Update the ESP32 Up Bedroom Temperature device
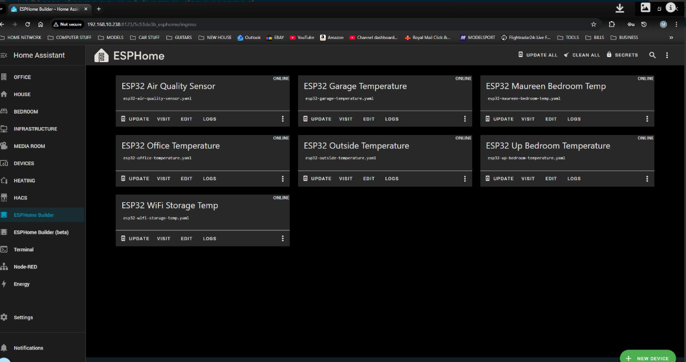The height and width of the screenshot is (362, 686). [x=499, y=178]
